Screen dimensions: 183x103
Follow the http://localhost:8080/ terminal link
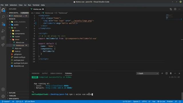(57, 86)
